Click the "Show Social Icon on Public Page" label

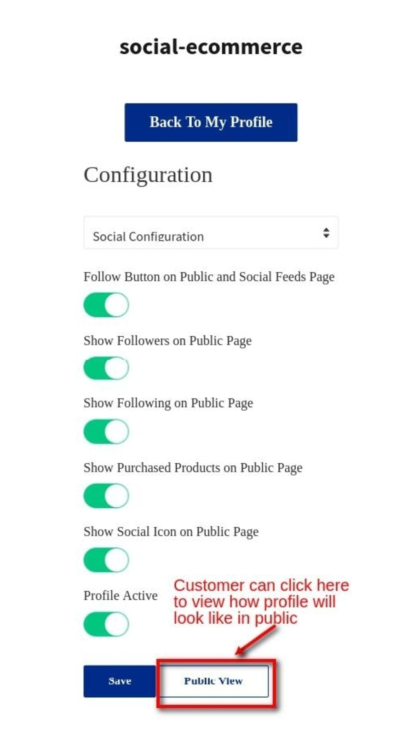171,532
